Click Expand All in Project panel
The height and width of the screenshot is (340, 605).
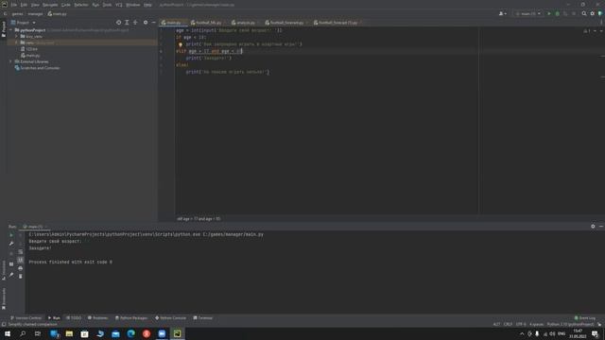click(x=127, y=23)
